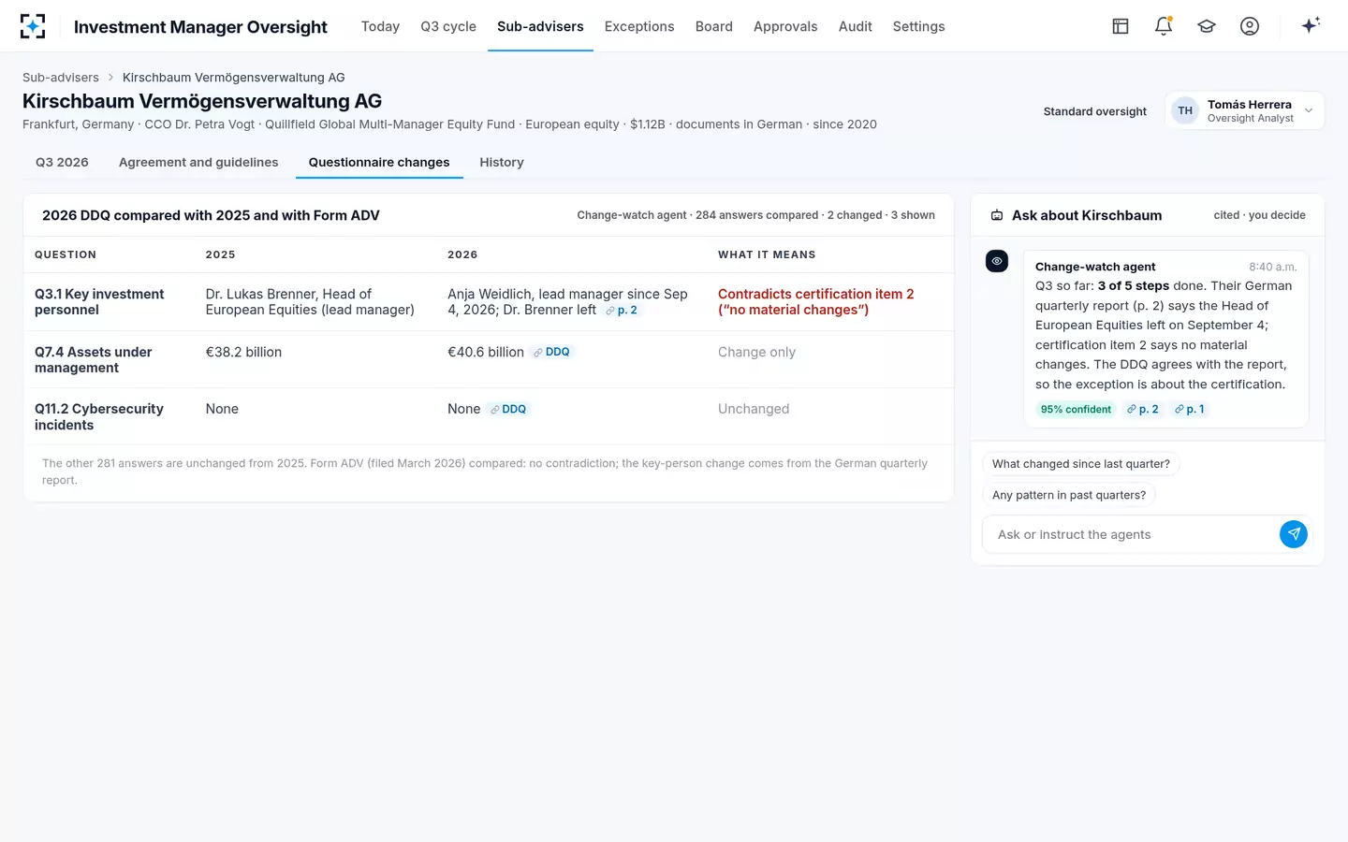Open p. 2 citation in Q3.1 row
The image size is (1348, 842).
(x=622, y=311)
